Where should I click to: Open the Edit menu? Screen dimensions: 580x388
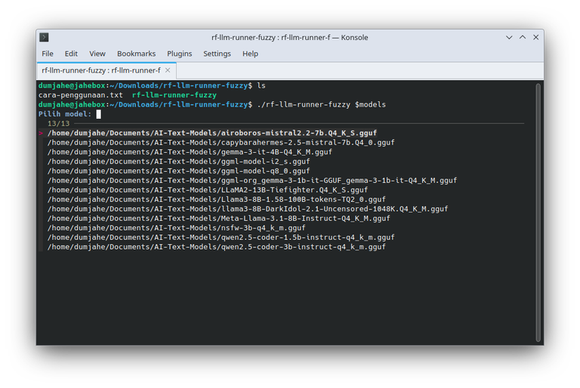click(71, 54)
